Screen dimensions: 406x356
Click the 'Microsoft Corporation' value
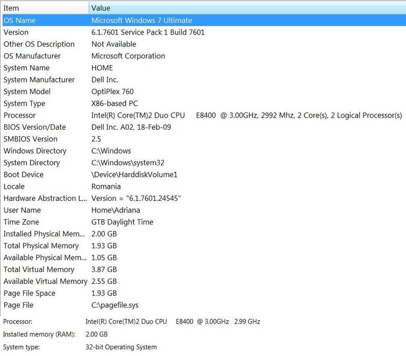click(x=128, y=56)
